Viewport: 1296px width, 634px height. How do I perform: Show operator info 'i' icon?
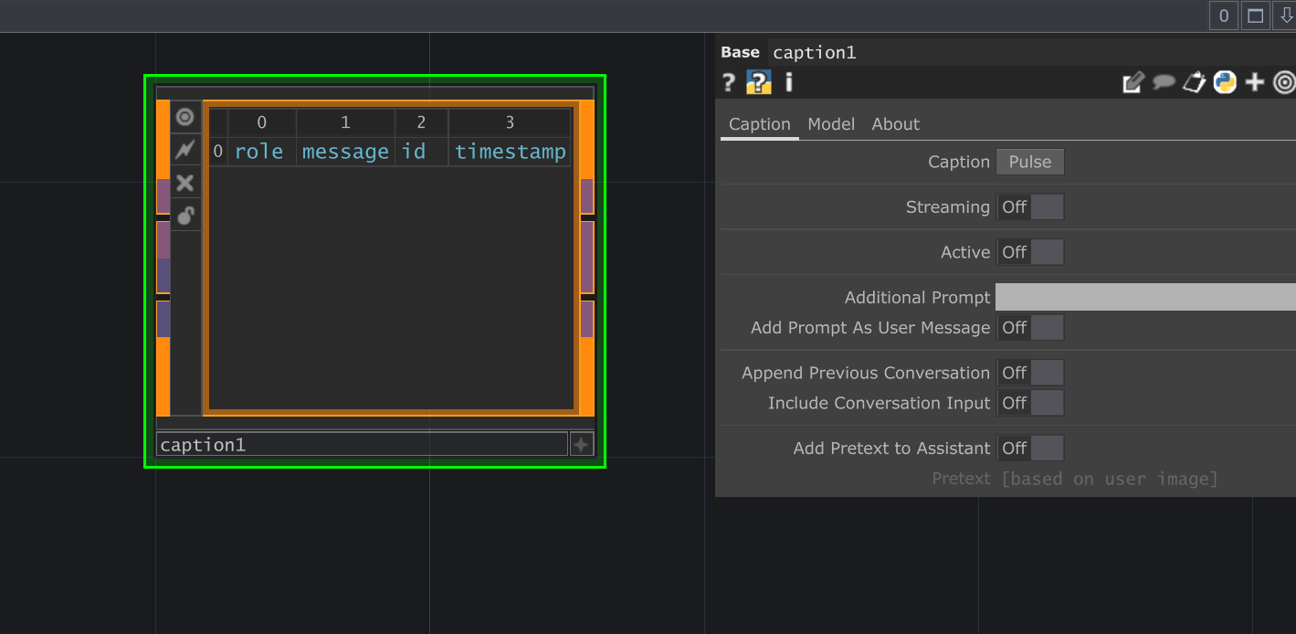789,83
